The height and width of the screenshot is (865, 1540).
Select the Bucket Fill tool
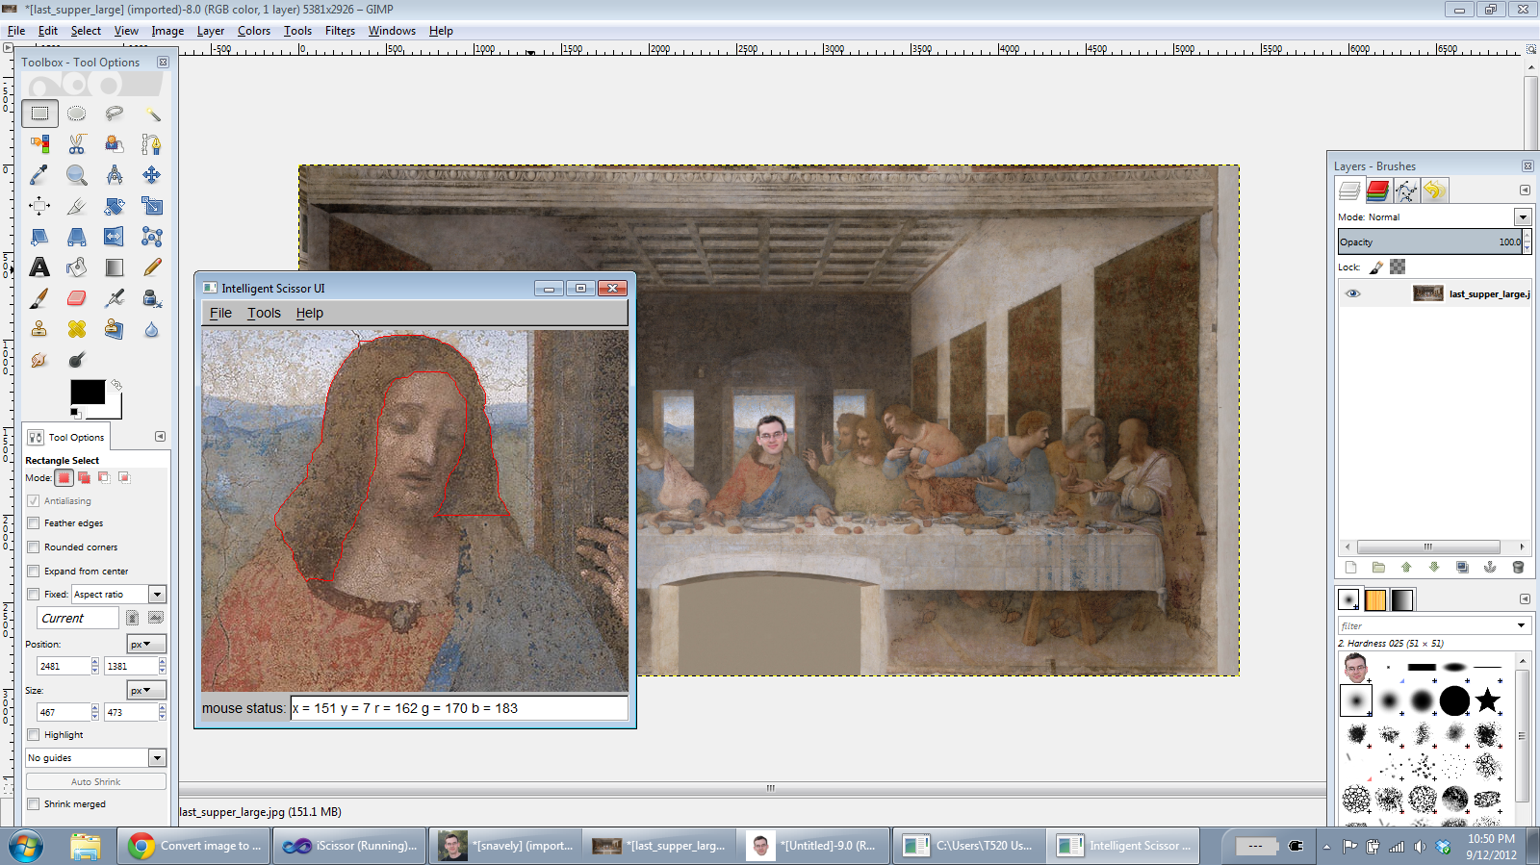77,267
